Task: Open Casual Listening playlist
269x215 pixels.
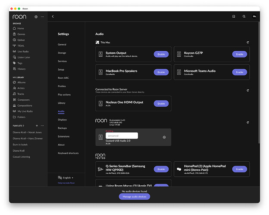Action: pos(21,157)
